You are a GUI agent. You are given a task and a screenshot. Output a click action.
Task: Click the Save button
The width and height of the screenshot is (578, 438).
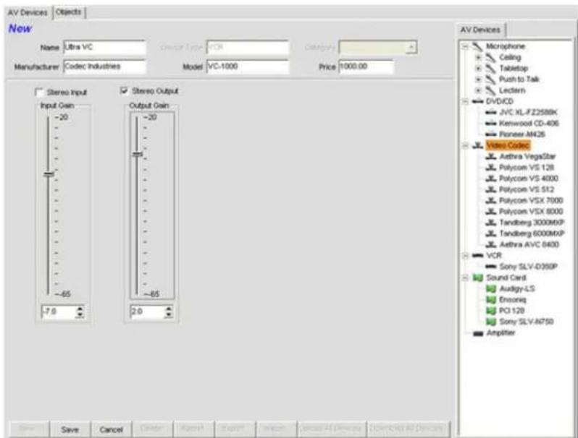(70, 429)
